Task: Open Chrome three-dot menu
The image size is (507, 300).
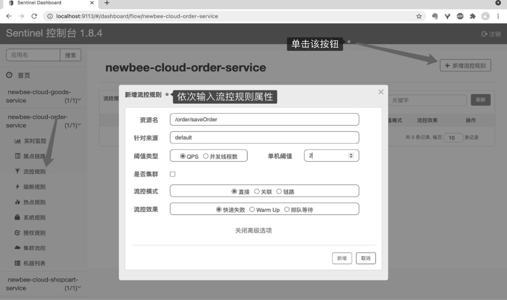Action: (498, 16)
